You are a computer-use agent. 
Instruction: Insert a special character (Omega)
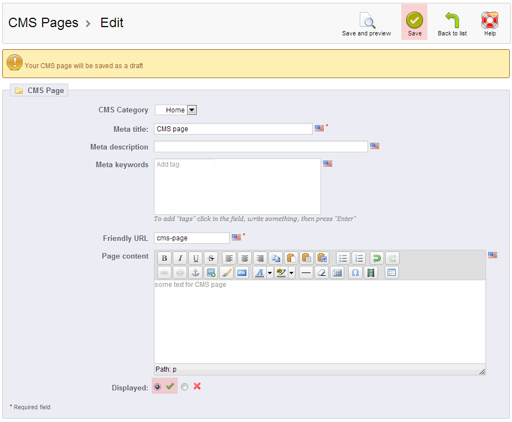coord(355,272)
